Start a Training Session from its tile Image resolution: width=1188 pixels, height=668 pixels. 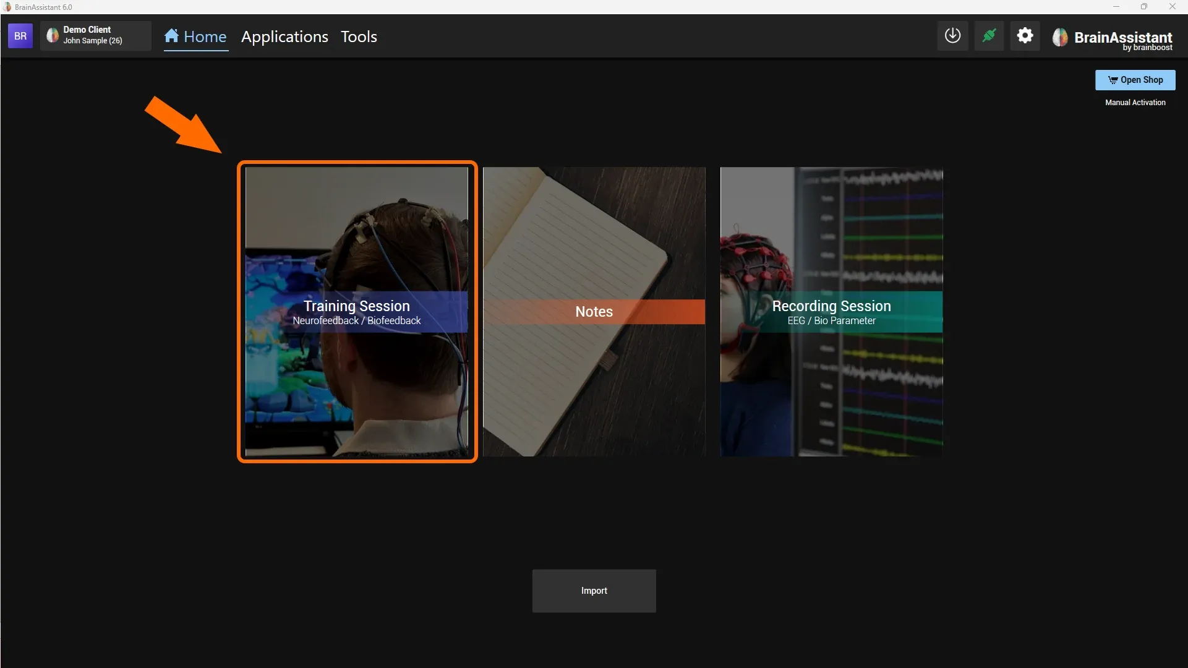[x=357, y=312]
